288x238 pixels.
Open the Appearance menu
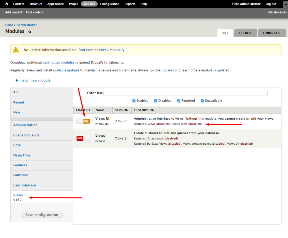pos(56,4)
